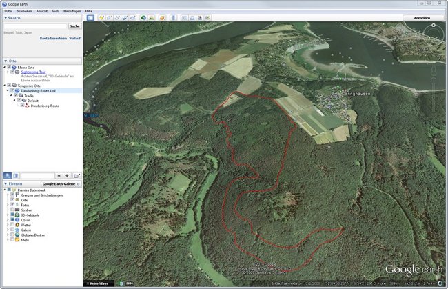Open the Tools menu
Screen dimensions: 448x289
(x=55, y=11)
